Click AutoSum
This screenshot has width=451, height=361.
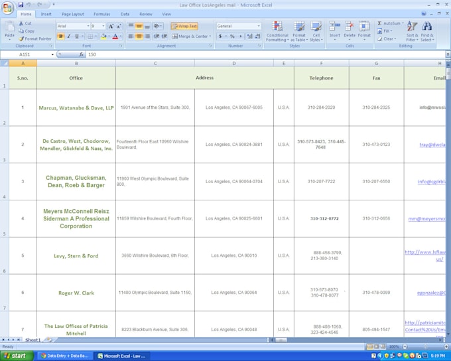click(390, 23)
